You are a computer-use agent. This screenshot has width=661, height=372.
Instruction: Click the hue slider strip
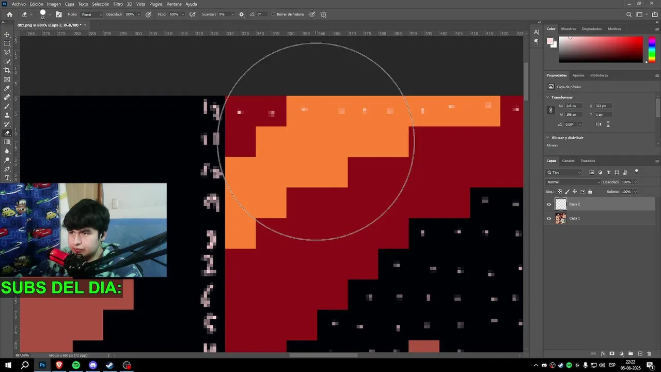pyautogui.click(x=652, y=49)
